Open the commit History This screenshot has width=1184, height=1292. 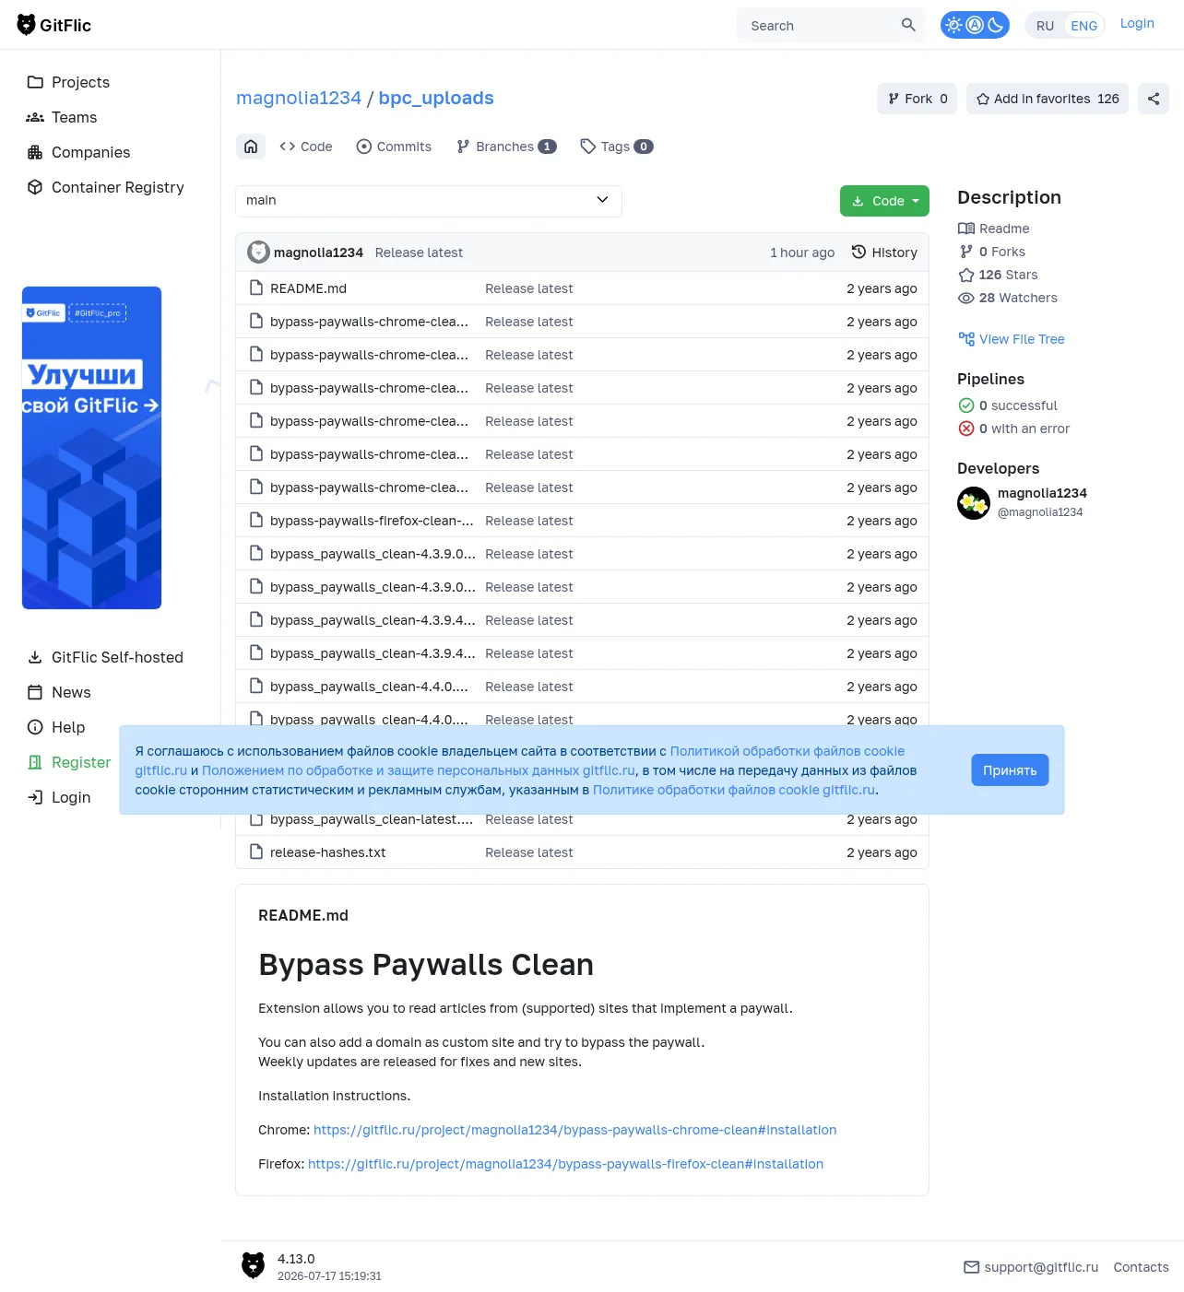pyautogui.click(x=884, y=253)
